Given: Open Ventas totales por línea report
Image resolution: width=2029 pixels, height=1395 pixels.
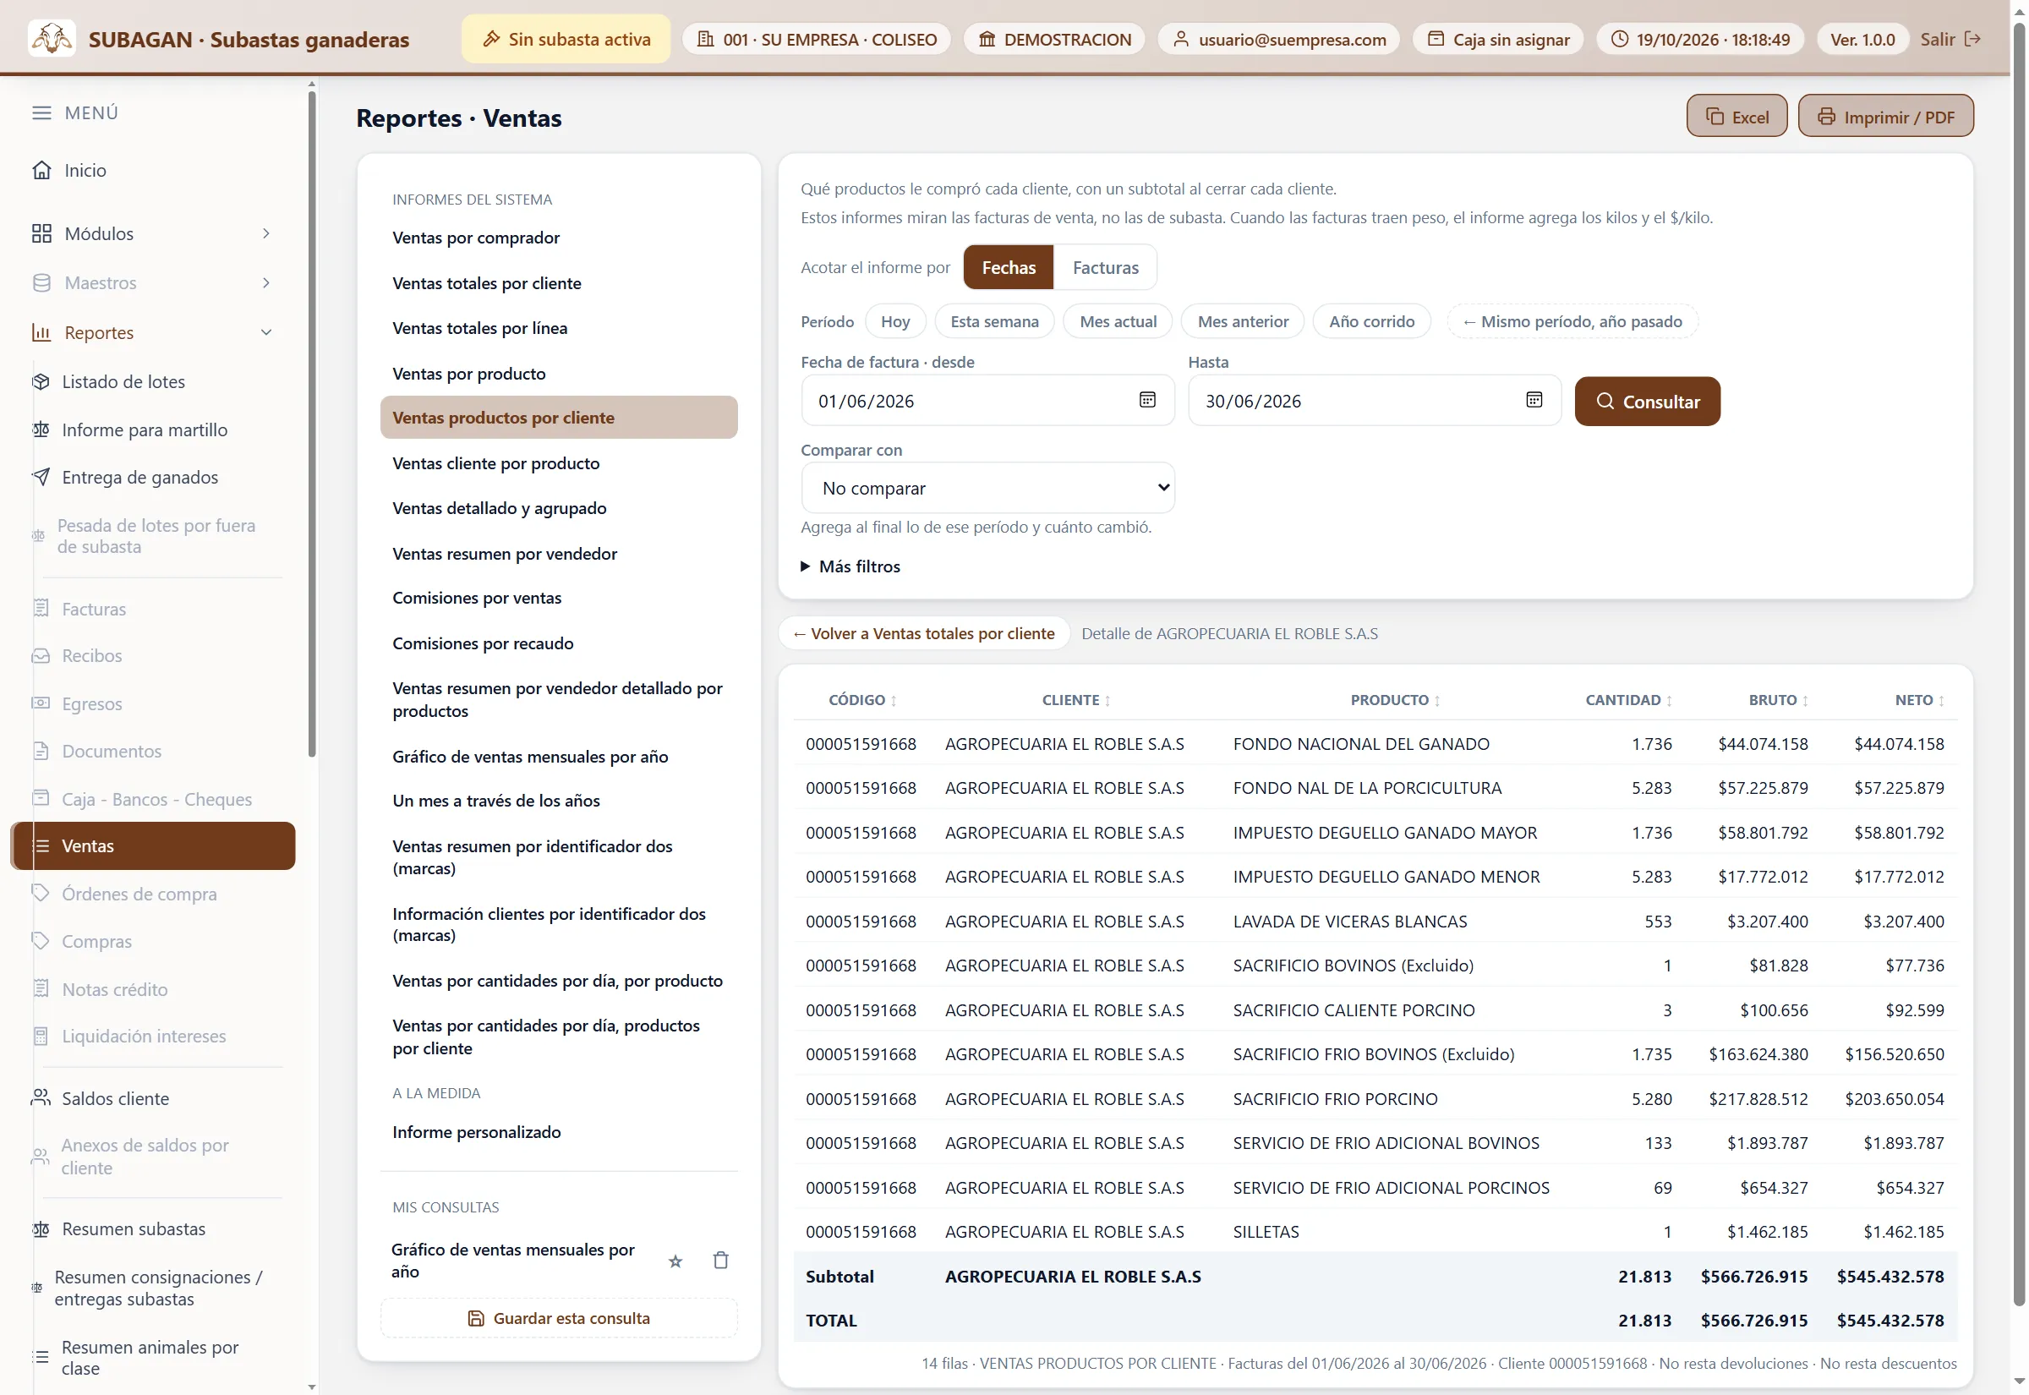Looking at the screenshot, I should 479,328.
